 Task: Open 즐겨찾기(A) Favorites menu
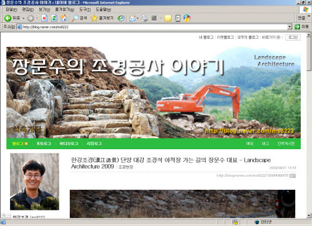(65, 9)
